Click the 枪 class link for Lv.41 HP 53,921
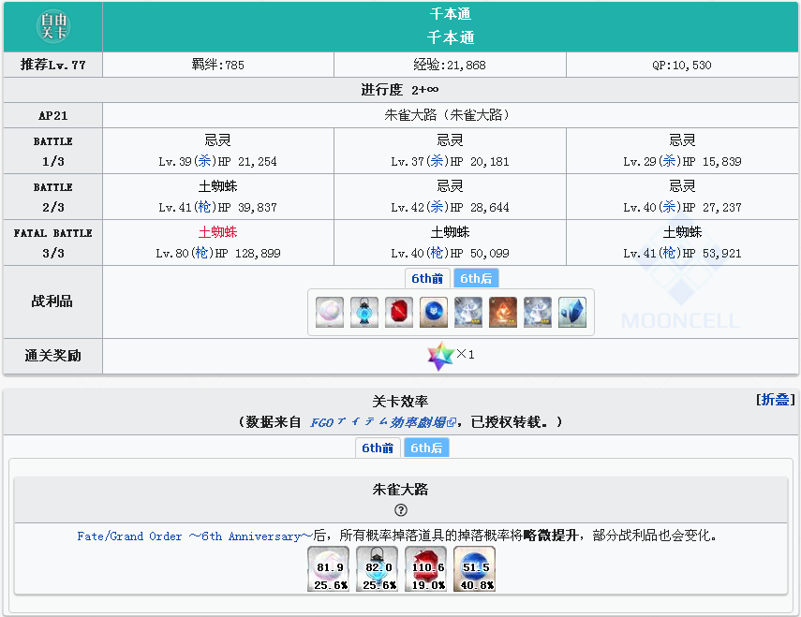801x617 pixels. pyautogui.click(x=669, y=253)
